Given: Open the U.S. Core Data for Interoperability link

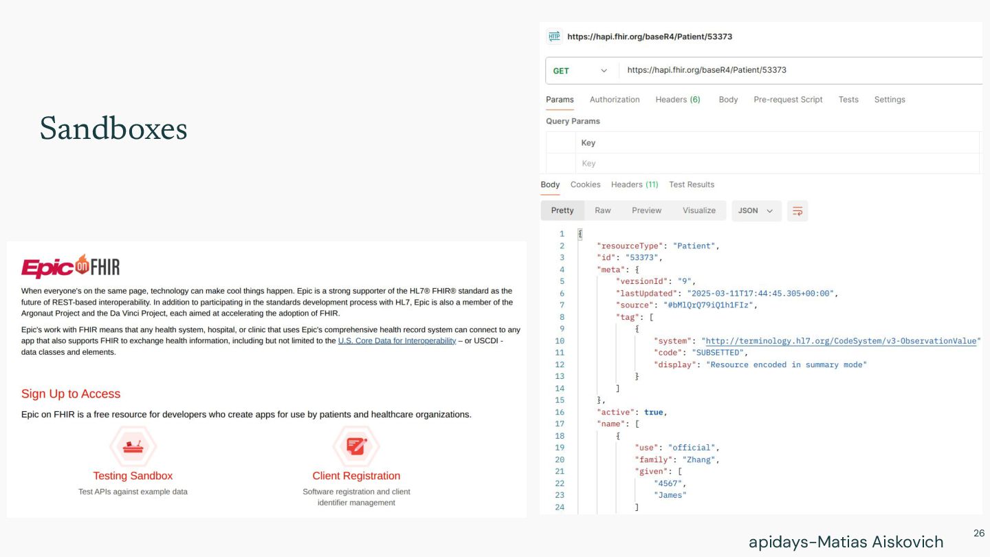Looking at the screenshot, I should click(x=397, y=341).
